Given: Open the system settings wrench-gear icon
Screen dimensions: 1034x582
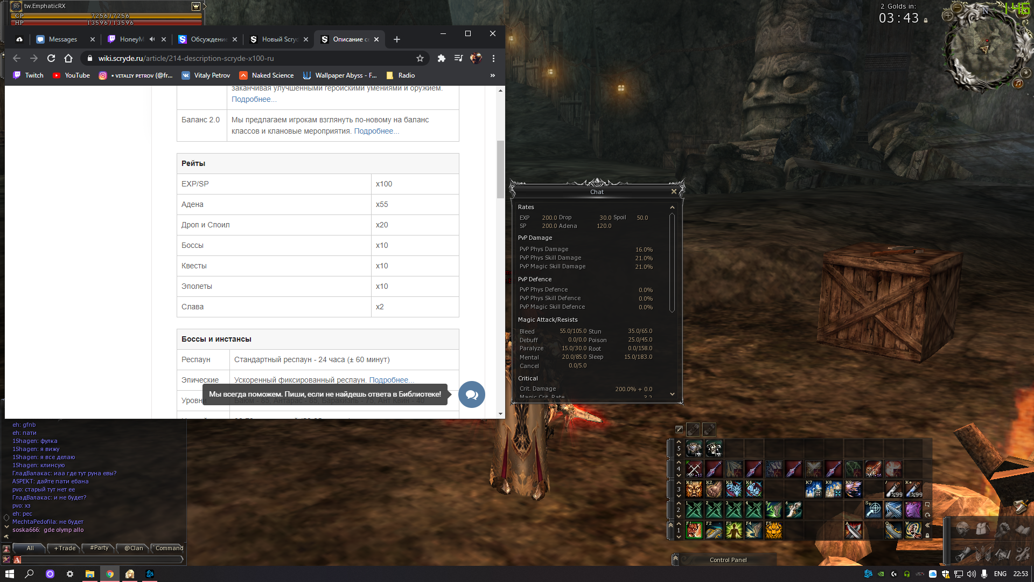Looking at the screenshot, I should [1023, 553].
